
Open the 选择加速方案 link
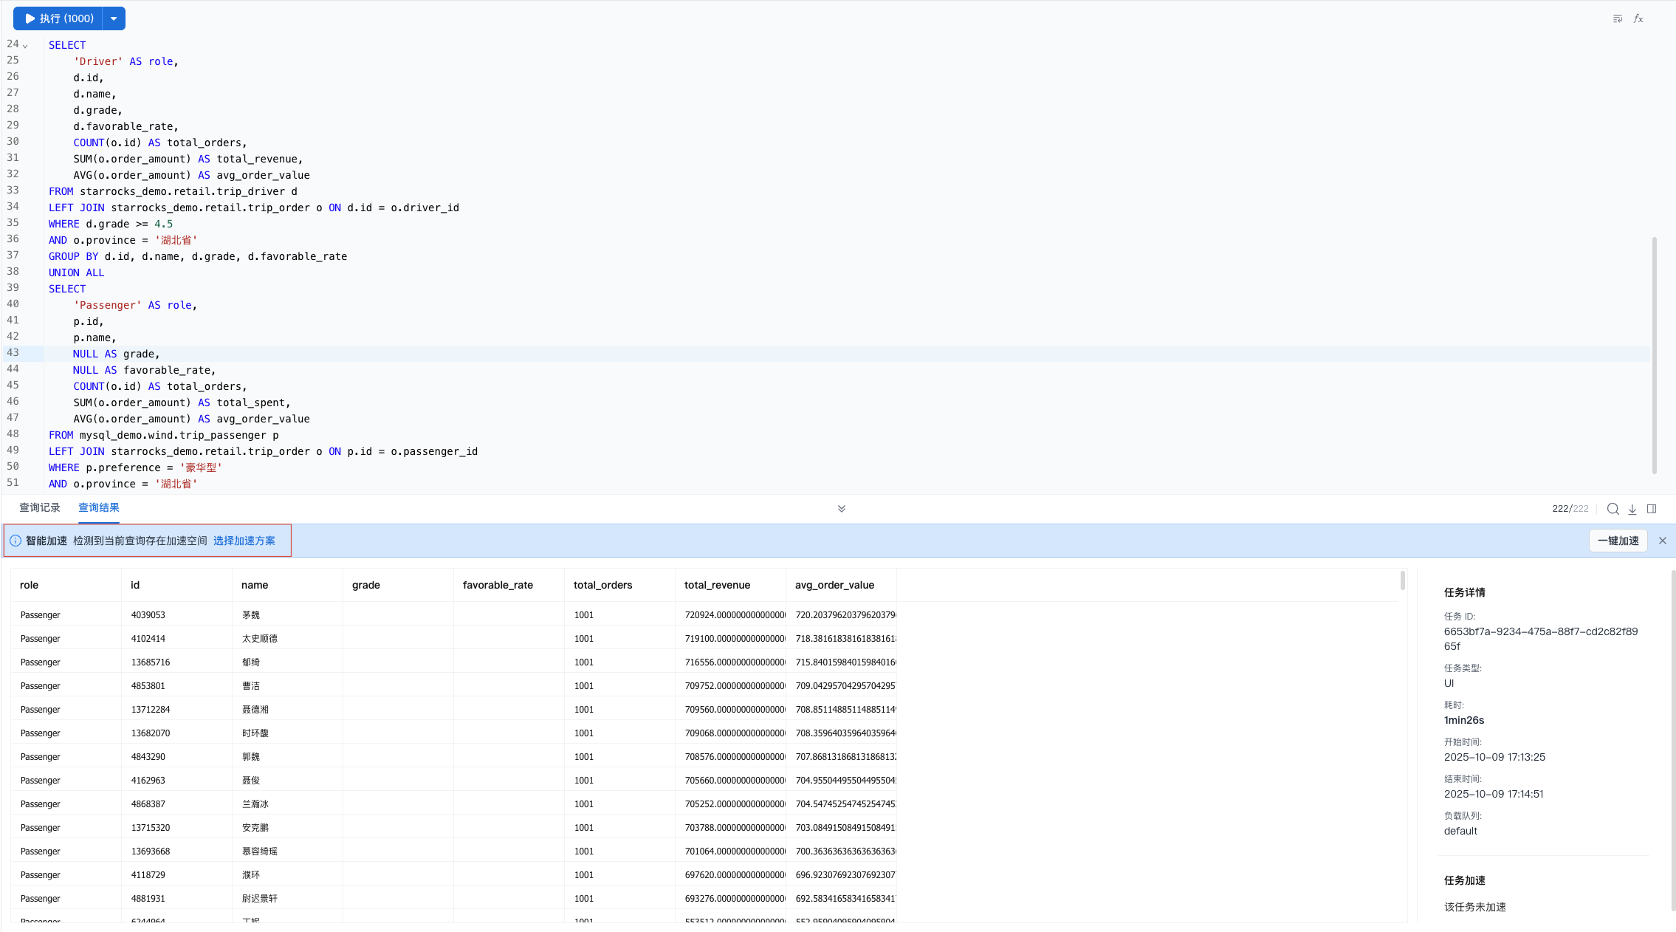click(244, 541)
